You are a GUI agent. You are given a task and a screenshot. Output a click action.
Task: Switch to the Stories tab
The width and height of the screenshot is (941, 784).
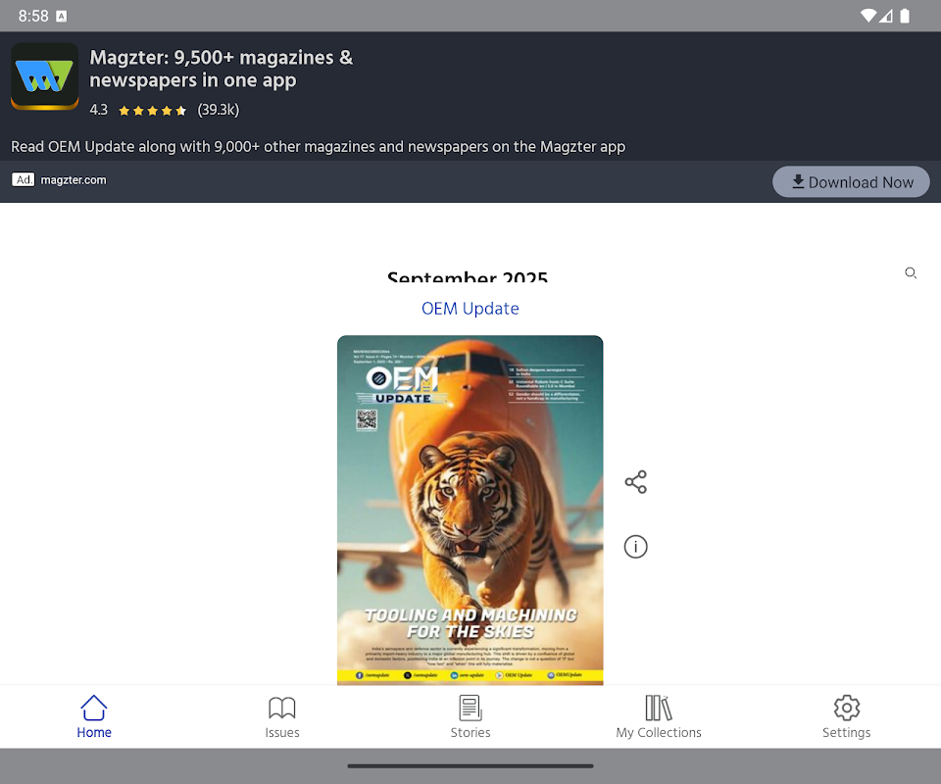click(x=470, y=716)
